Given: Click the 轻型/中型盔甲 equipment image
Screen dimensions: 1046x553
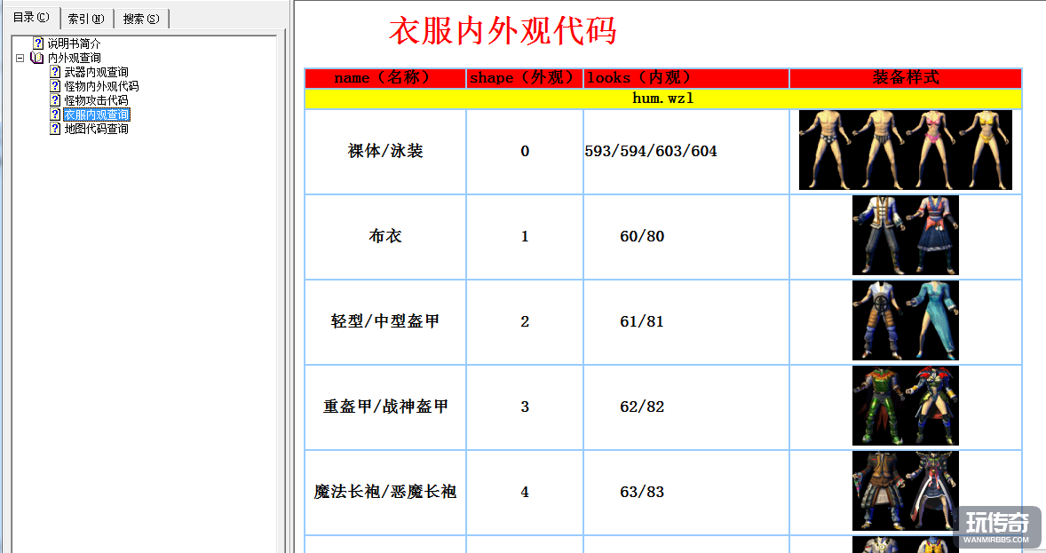Looking at the screenshot, I should click(x=905, y=320).
